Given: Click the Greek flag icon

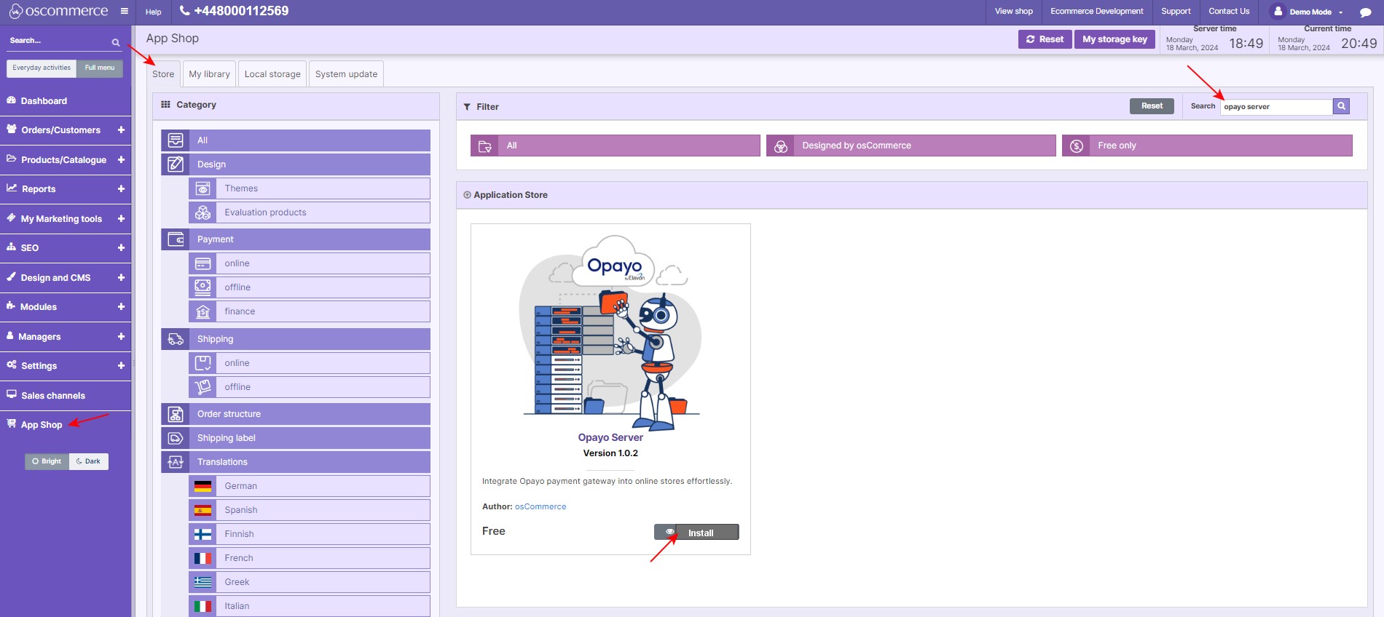Looking at the screenshot, I should [203, 582].
